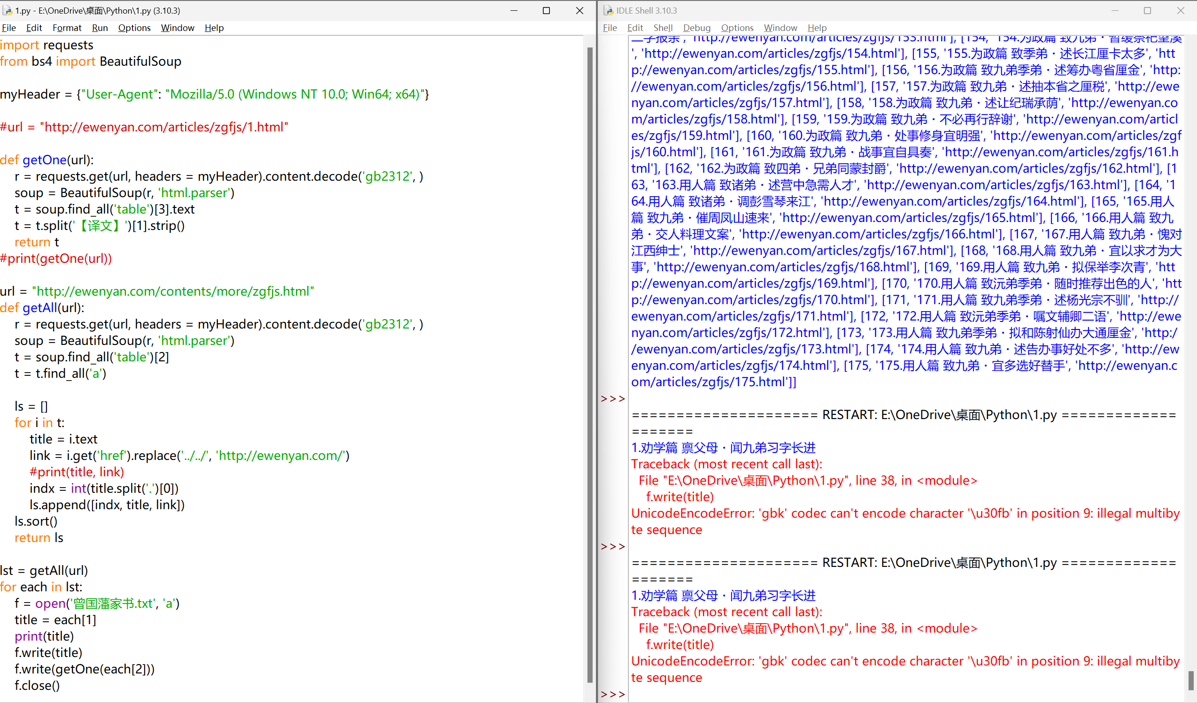Open editor Options menu

pos(134,28)
